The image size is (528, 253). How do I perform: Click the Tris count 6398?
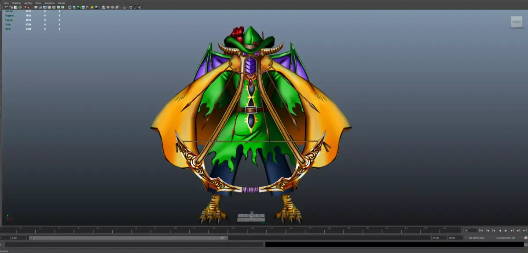(x=29, y=24)
